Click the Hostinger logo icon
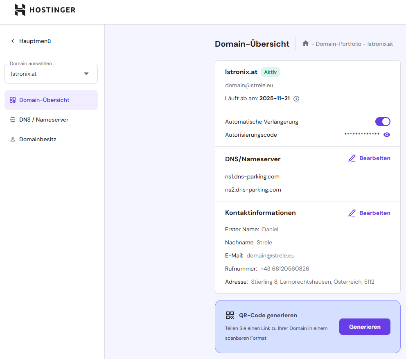This screenshot has height=359, width=406. tap(20, 10)
